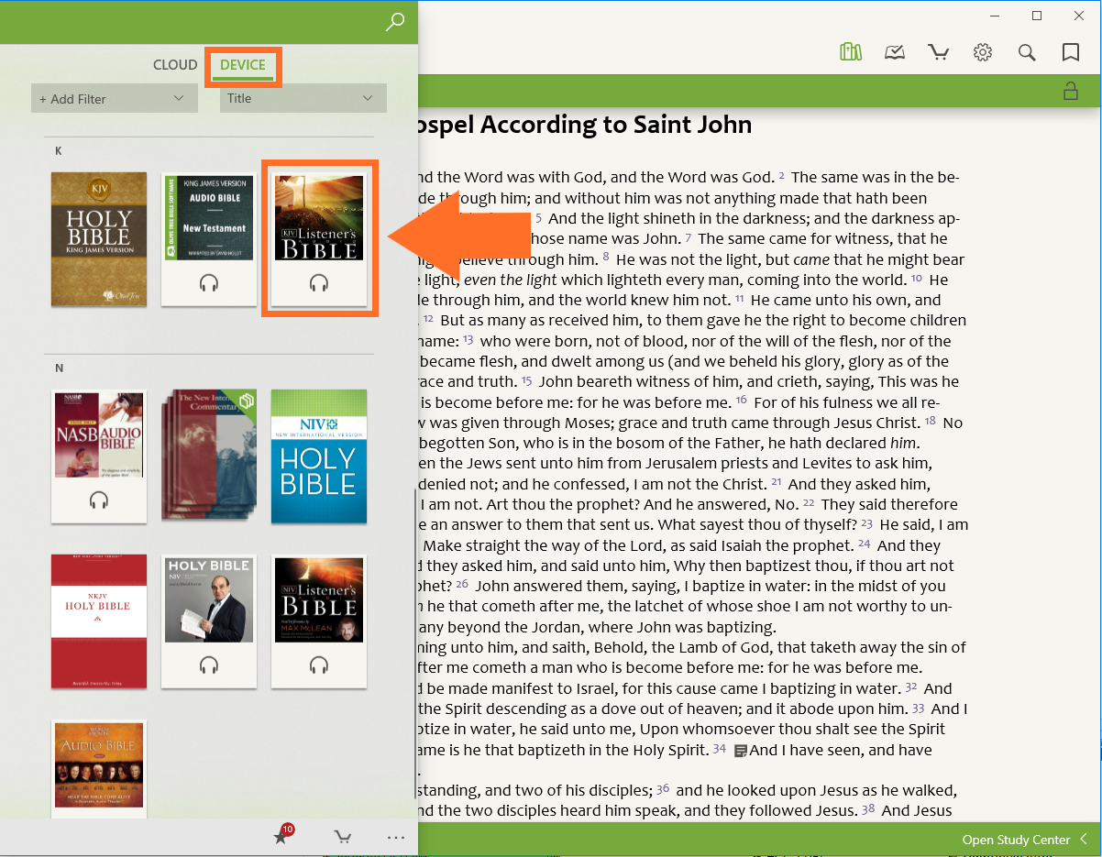Open the bookmark ribbon icon

[x=1070, y=52]
